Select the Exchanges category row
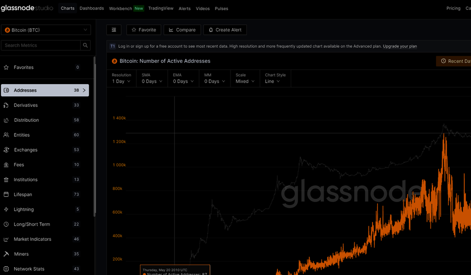This screenshot has width=471, height=275. (x=45, y=150)
